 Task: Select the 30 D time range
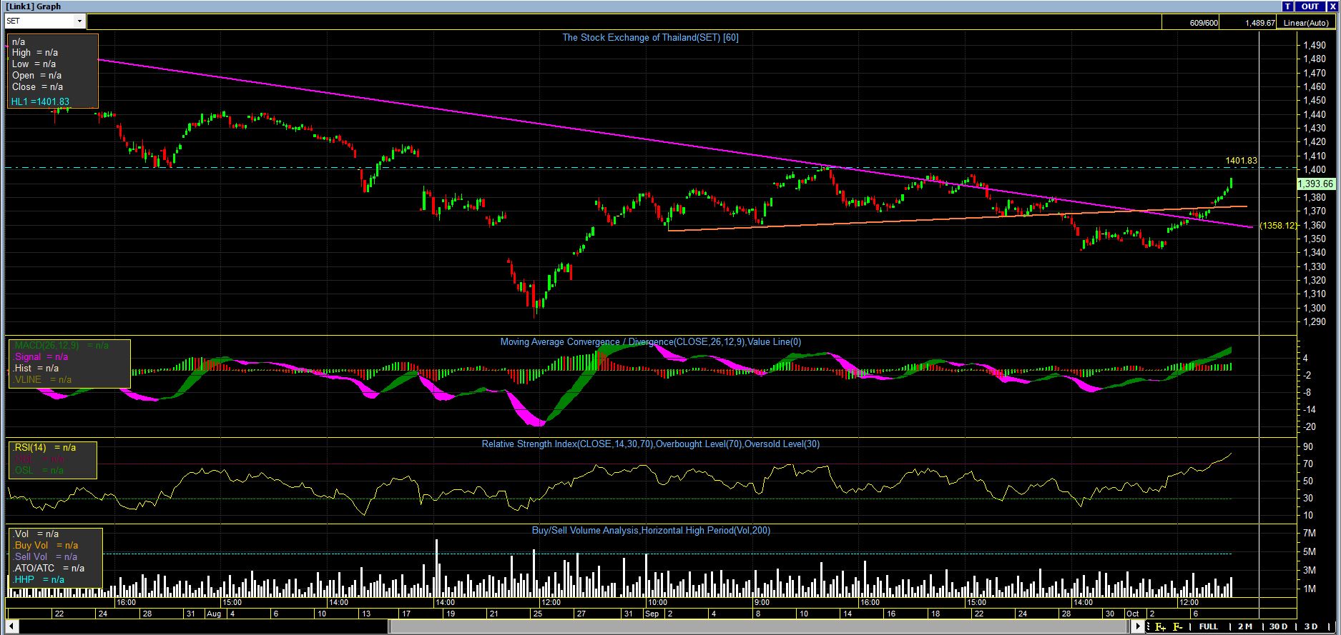(x=1278, y=627)
